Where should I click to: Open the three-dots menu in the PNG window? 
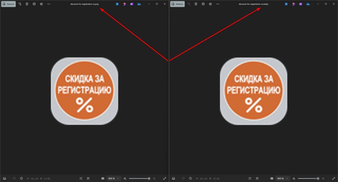(49, 4)
